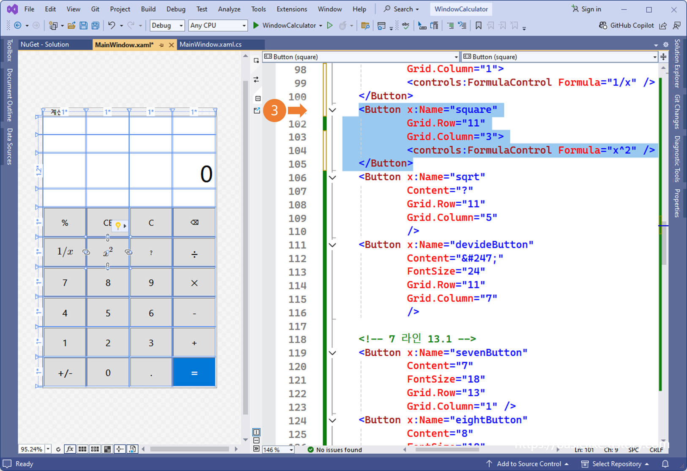
Task: Toggle snapping to snaplines button
Action: point(120,449)
